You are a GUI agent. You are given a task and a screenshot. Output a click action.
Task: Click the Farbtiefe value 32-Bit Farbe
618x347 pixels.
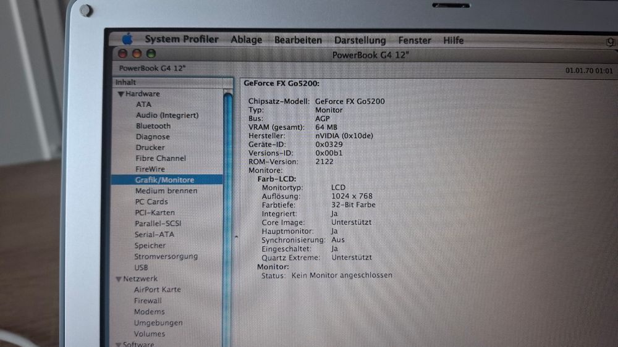pyautogui.click(x=353, y=205)
